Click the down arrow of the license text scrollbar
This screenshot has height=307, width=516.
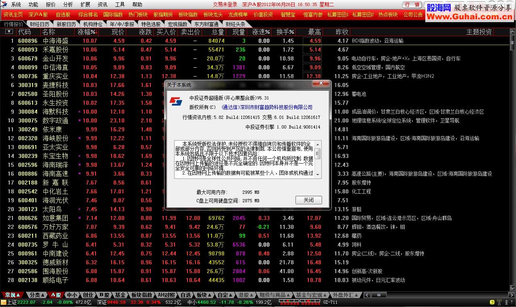(x=318, y=174)
